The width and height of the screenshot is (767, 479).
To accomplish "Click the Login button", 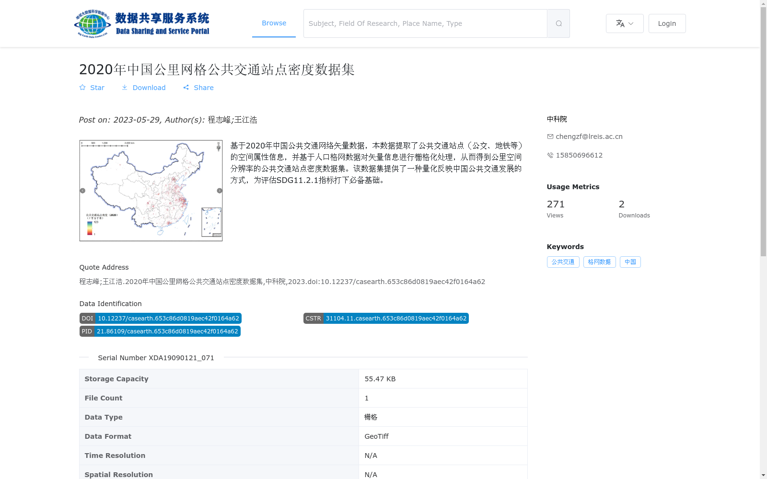I will pyautogui.click(x=667, y=23).
